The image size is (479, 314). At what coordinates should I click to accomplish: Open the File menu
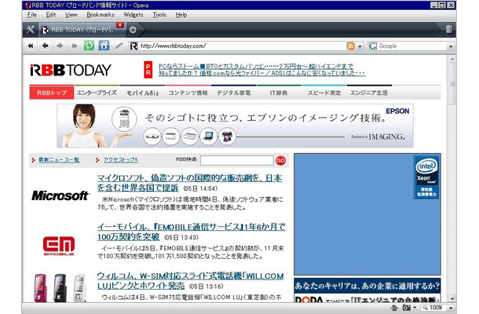31,15
